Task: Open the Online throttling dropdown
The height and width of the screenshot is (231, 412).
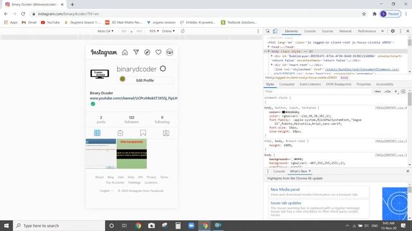Action: pyautogui.click(x=169, y=31)
